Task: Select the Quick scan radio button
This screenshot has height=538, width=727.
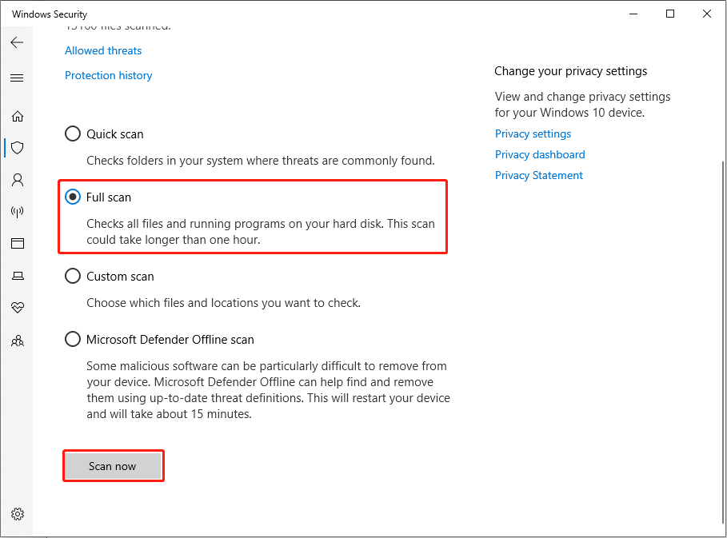Action: [73, 134]
